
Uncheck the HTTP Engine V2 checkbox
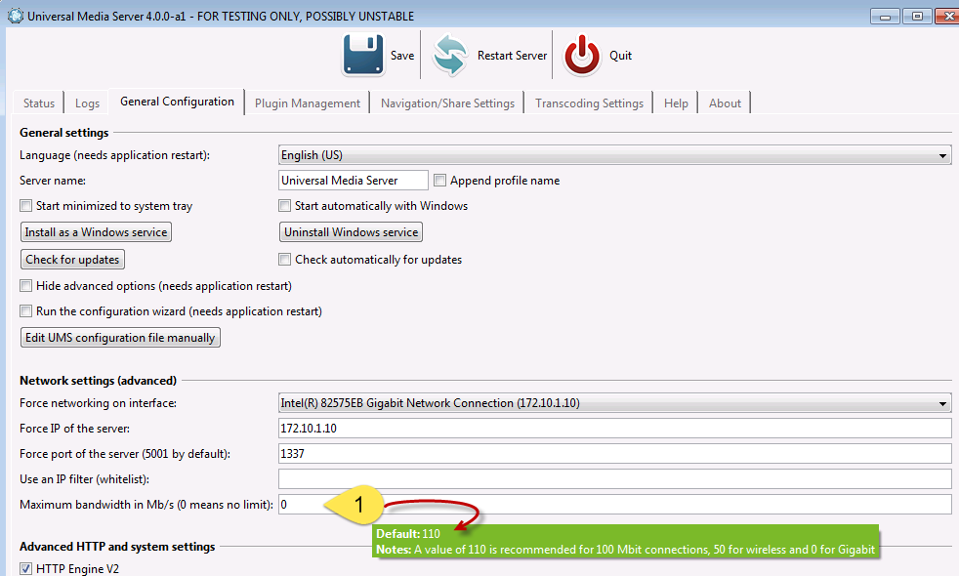click(25, 568)
